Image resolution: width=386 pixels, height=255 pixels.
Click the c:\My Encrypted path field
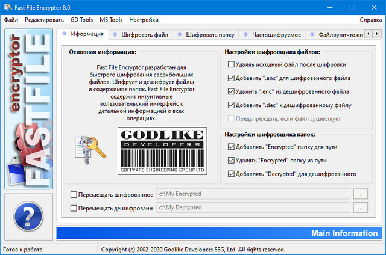click(x=253, y=194)
